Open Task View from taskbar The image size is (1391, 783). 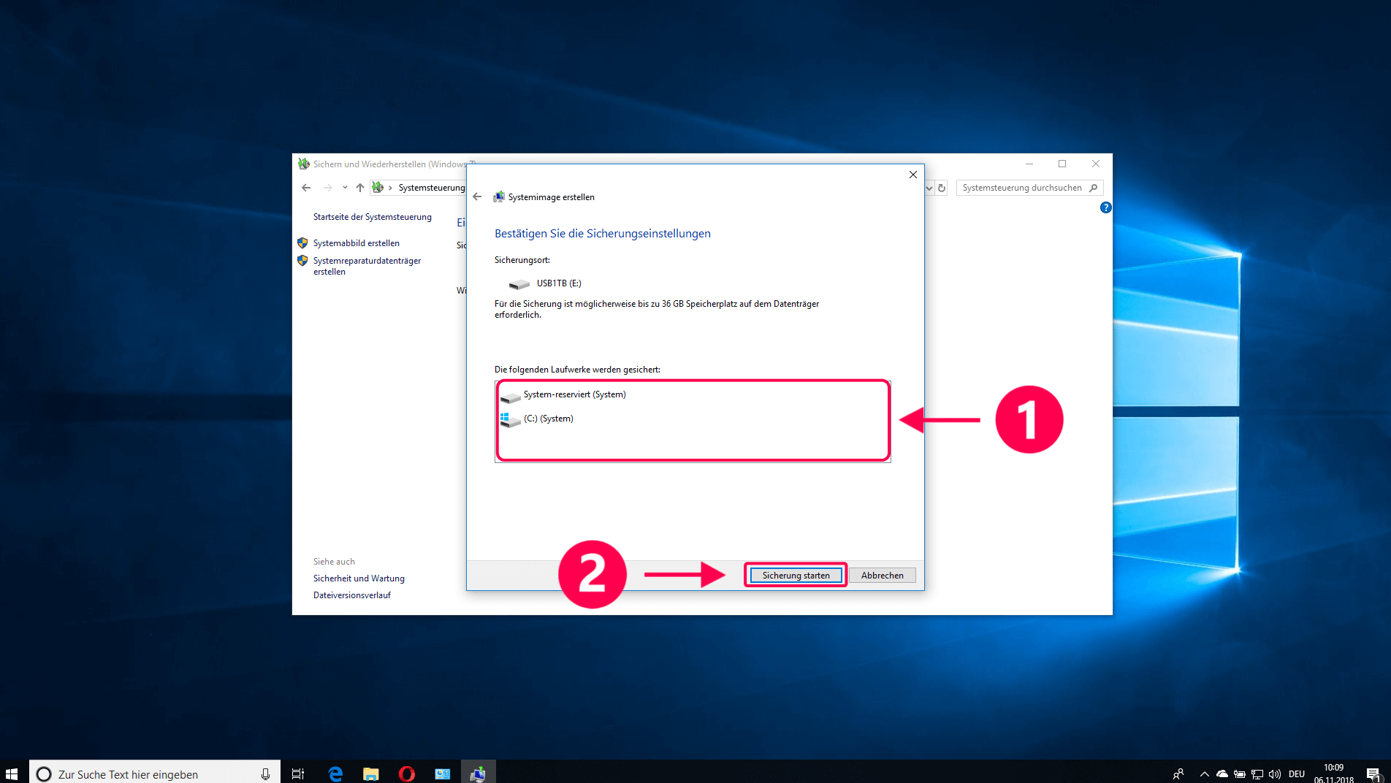pos(298,774)
